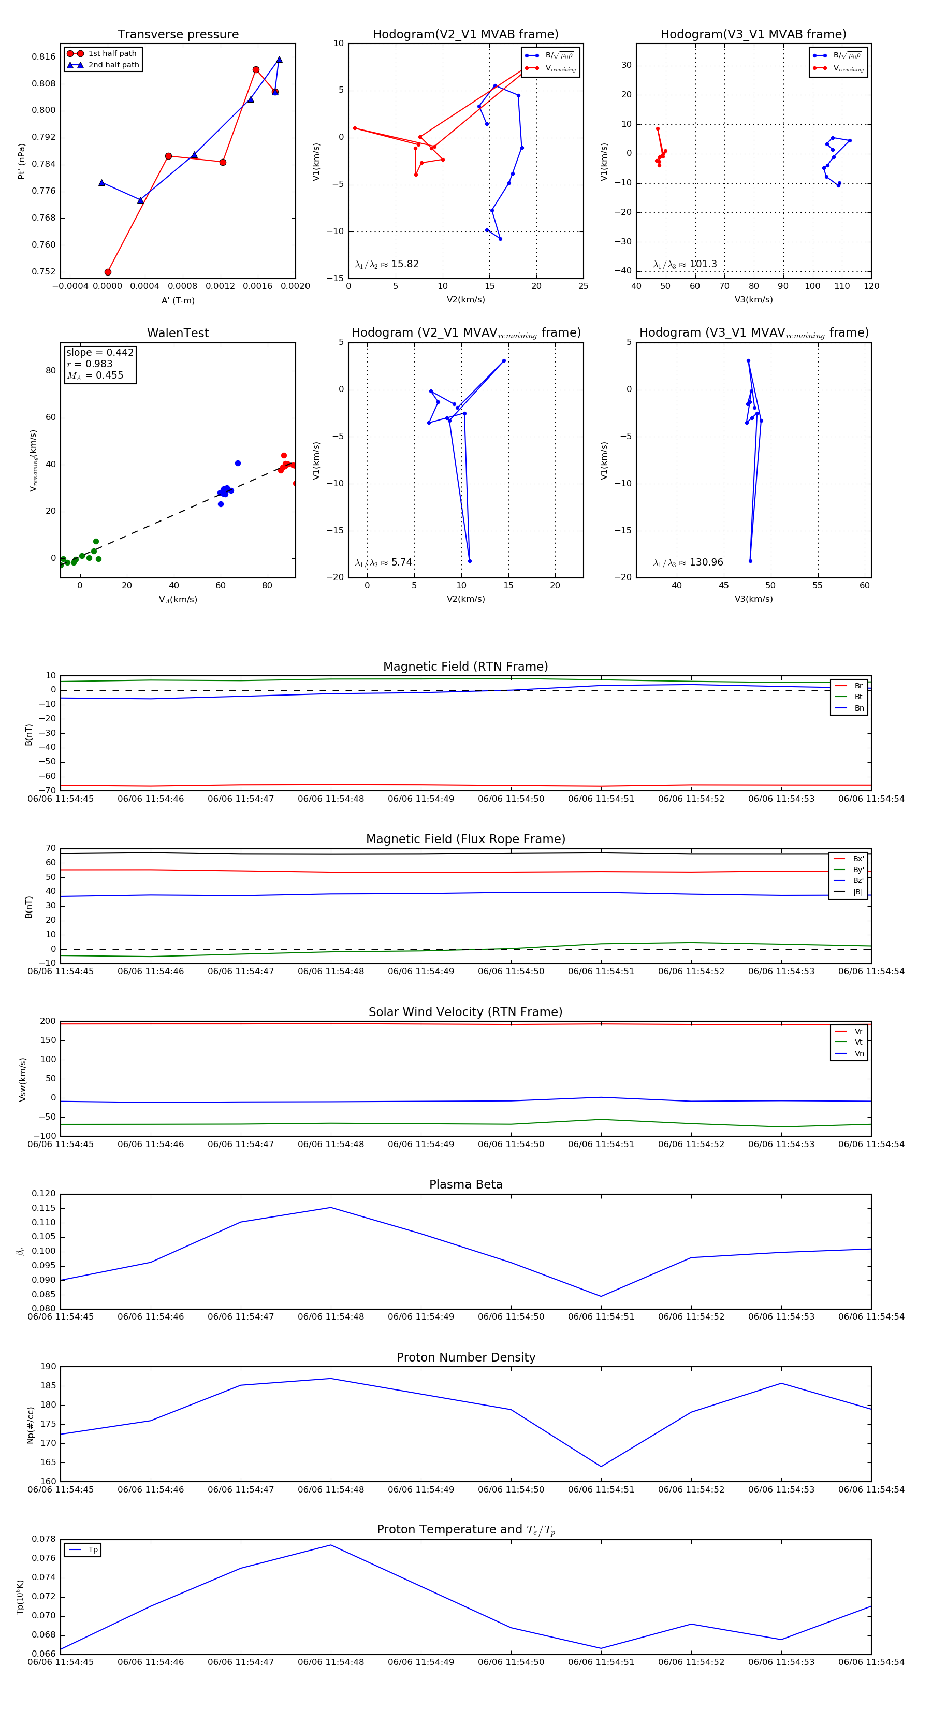
Task: Select the "r = 0.983" annotation
Action: tap(90, 364)
